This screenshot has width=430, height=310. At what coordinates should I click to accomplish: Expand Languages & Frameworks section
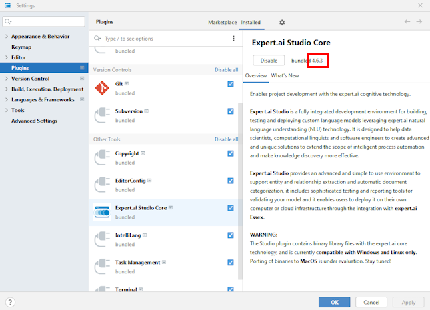coord(6,99)
